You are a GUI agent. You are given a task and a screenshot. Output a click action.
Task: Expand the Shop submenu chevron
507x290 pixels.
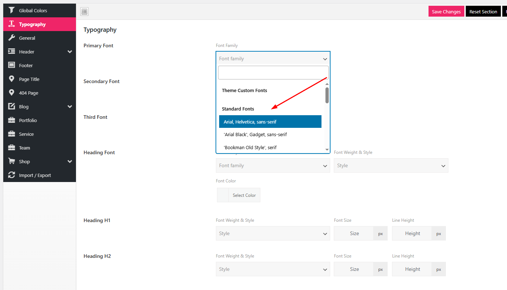click(70, 161)
